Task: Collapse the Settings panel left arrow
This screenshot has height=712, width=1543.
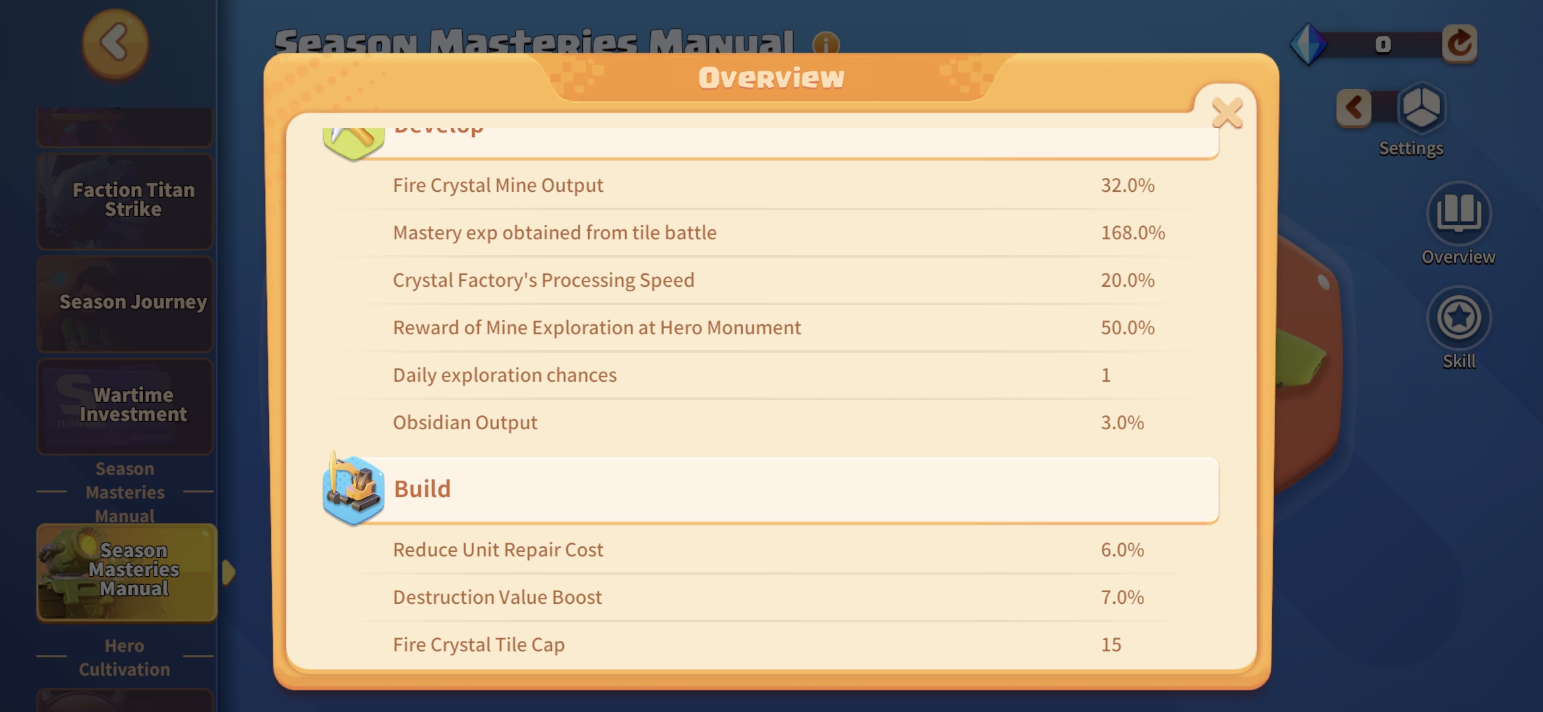Action: [x=1354, y=107]
